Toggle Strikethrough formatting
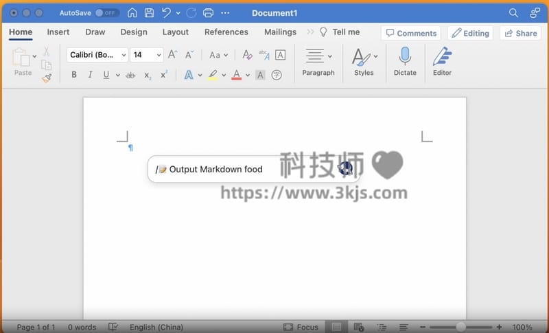The width and height of the screenshot is (549, 333). (130, 75)
